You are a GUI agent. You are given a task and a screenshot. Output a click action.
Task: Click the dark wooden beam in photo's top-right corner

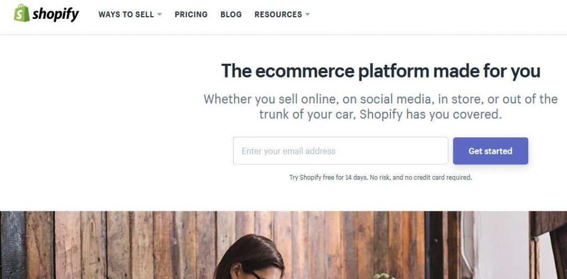(x=548, y=223)
